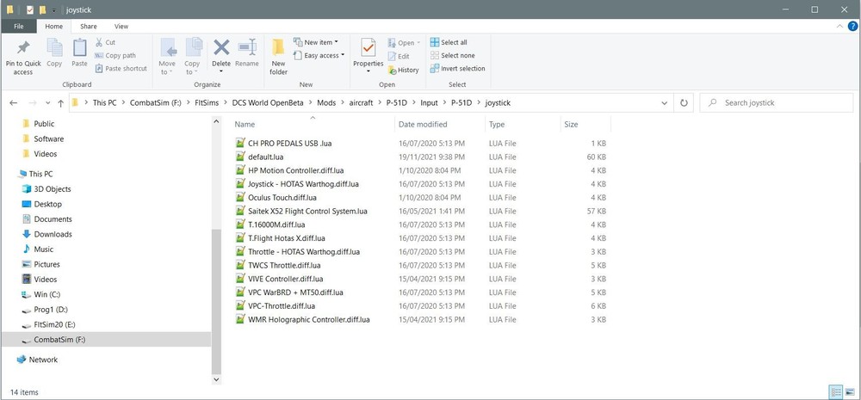Switch to Details view in status bar
Viewport: 861px width, 400px height.
coord(836,391)
